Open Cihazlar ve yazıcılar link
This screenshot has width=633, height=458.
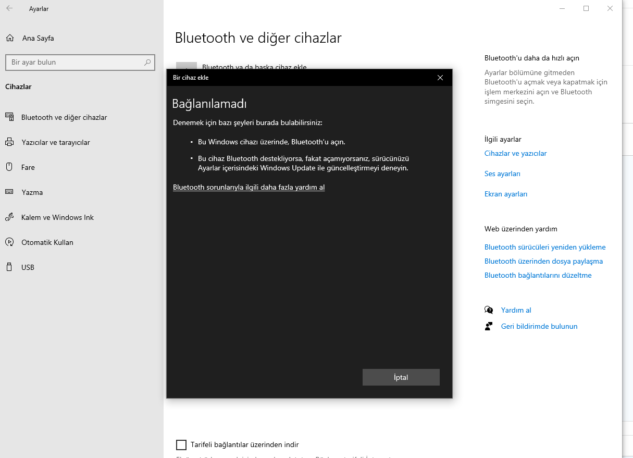pyautogui.click(x=515, y=153)
